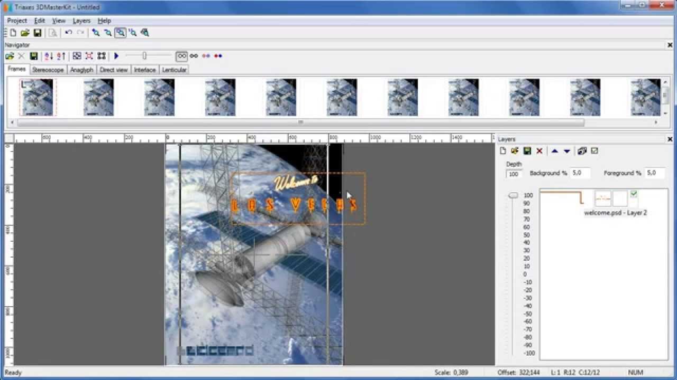677x380 pixels.
Task: Play the frame animation
Action: point(116,56)
